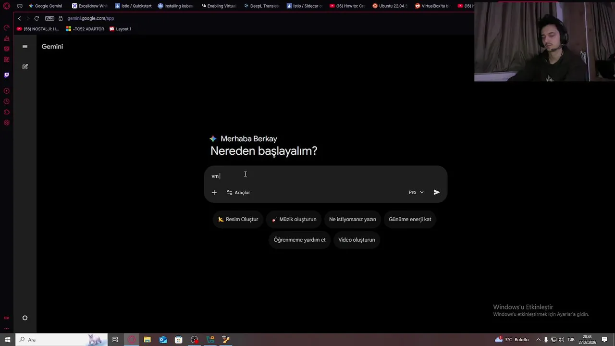The height and width of the screenshot is (346, 615).
Task: Click the Gemini logo text
Action: point(52,47)
